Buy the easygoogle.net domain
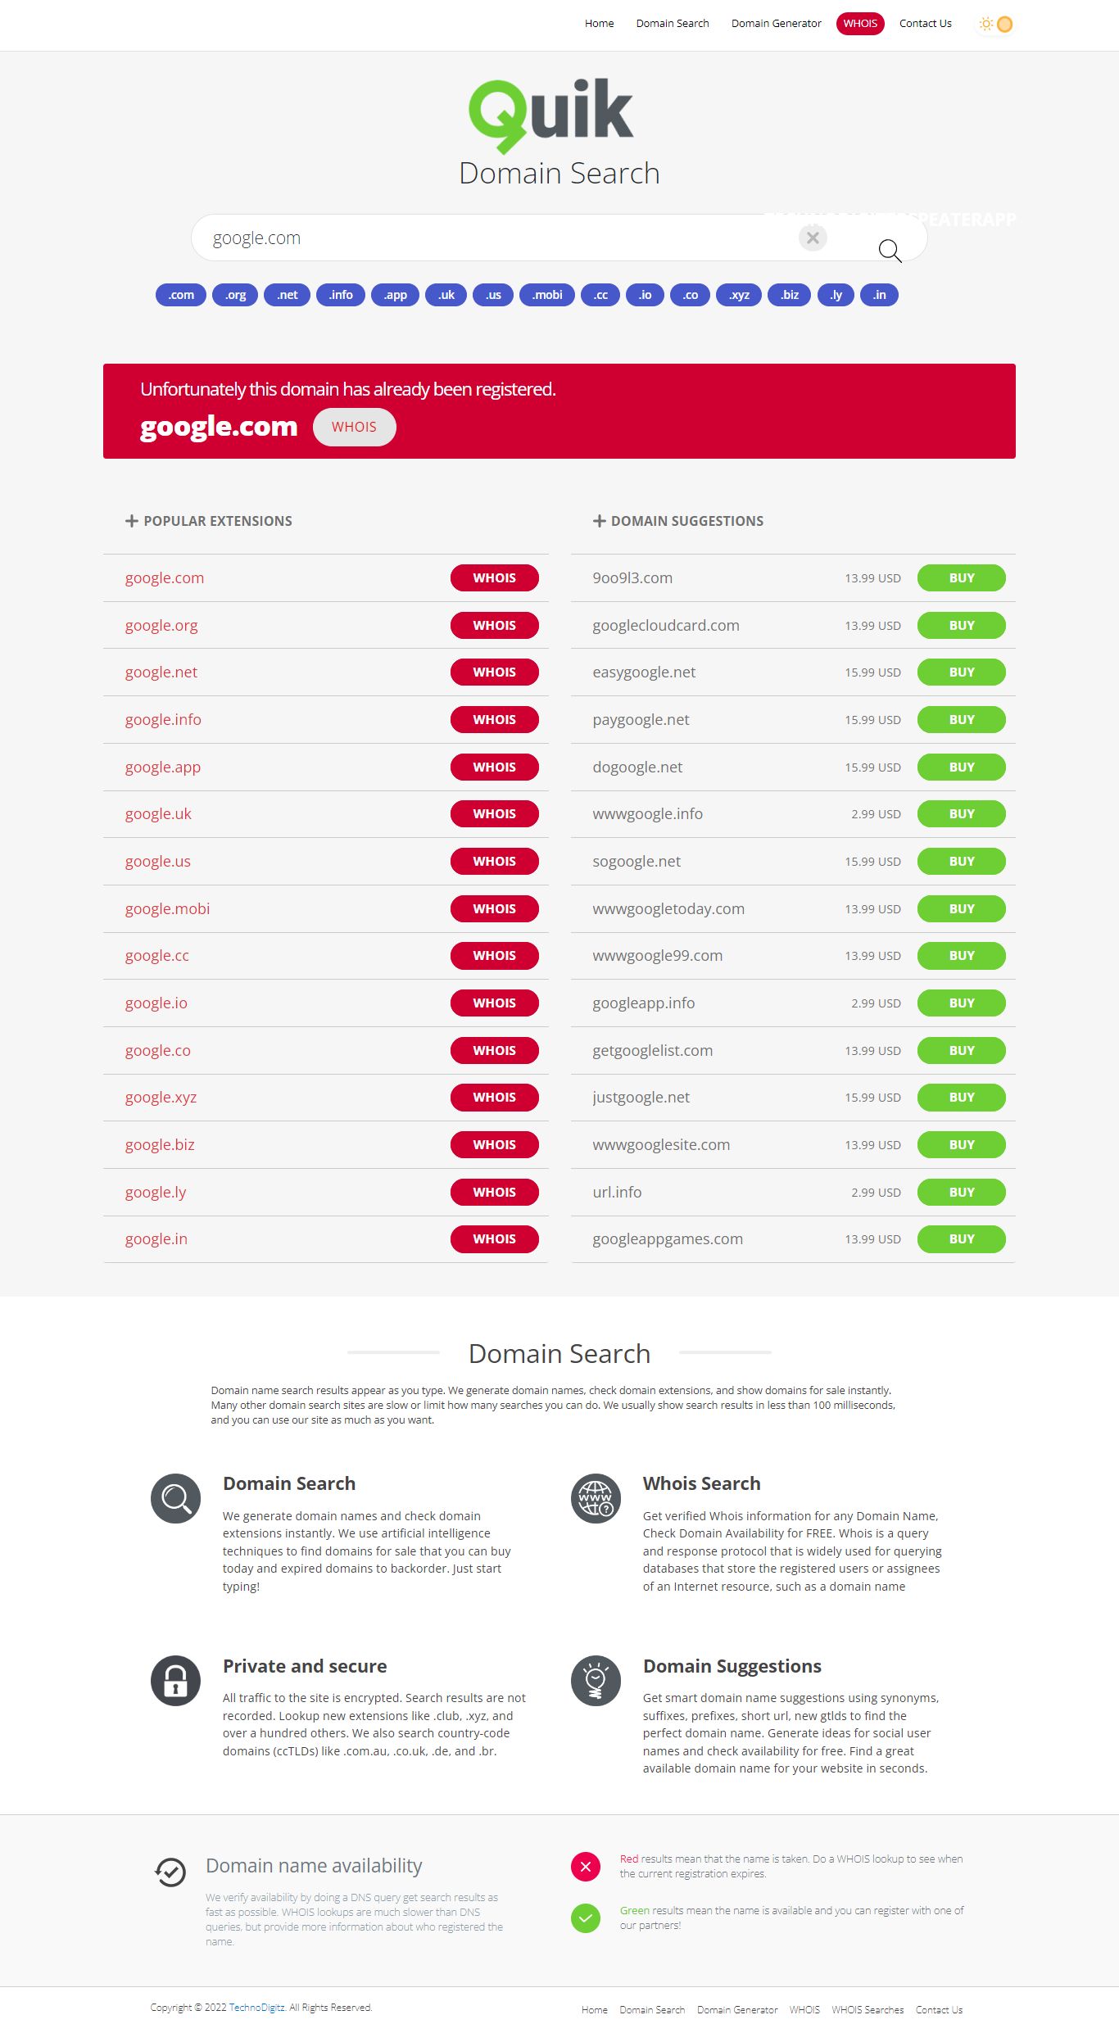 [x=961, y=672]
